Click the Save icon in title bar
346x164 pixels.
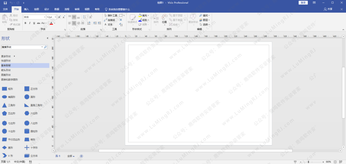(5, 3)
